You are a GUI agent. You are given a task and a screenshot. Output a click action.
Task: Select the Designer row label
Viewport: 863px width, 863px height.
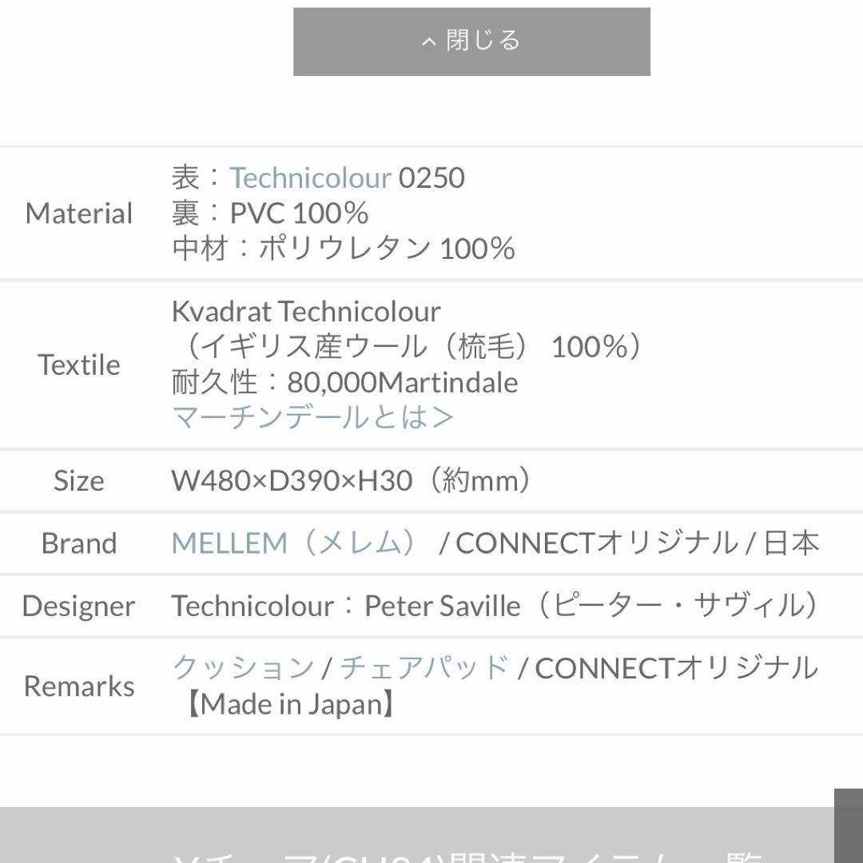(79, 606)
